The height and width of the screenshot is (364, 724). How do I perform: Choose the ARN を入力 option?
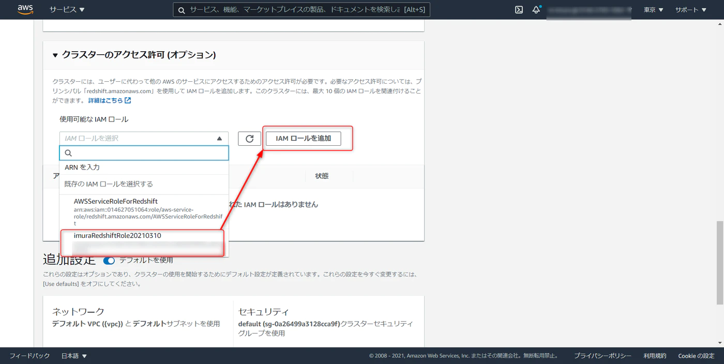[x=144, y=168]
